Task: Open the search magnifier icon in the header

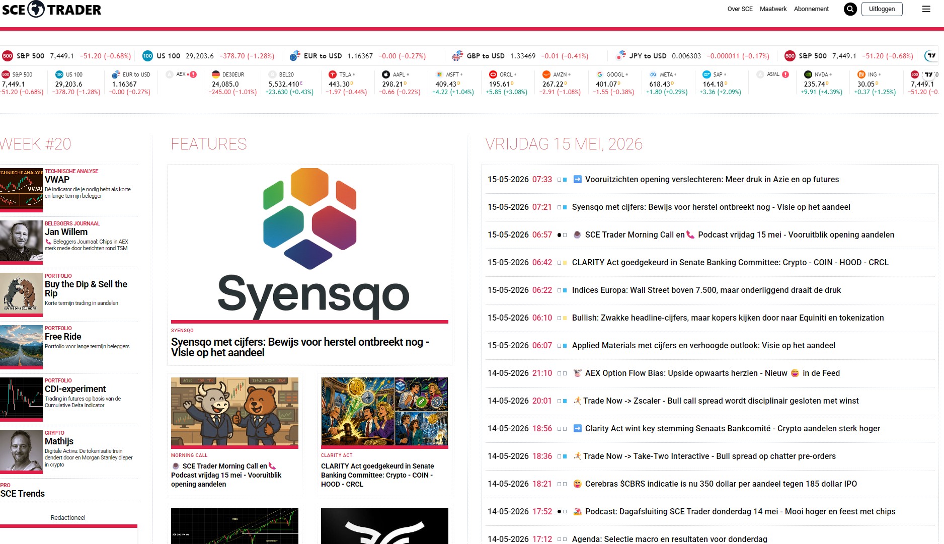Action: [850, 9]
